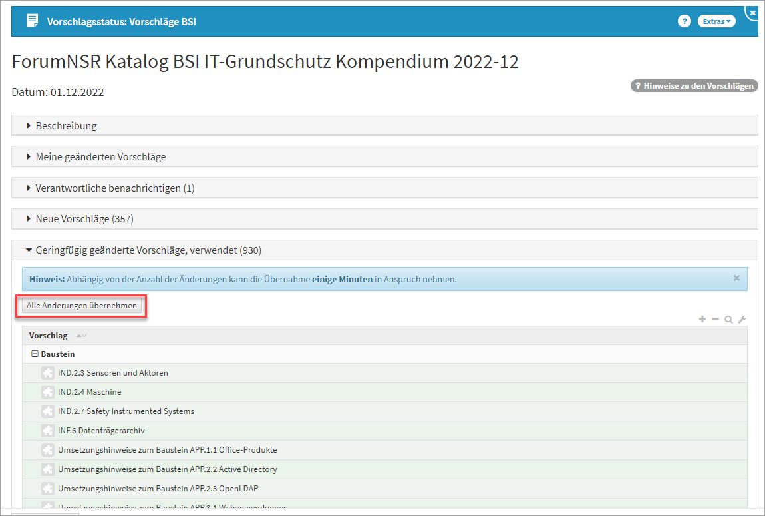
Task: Collapse the Baustein tree group
Action: click(x=35, y=354)
